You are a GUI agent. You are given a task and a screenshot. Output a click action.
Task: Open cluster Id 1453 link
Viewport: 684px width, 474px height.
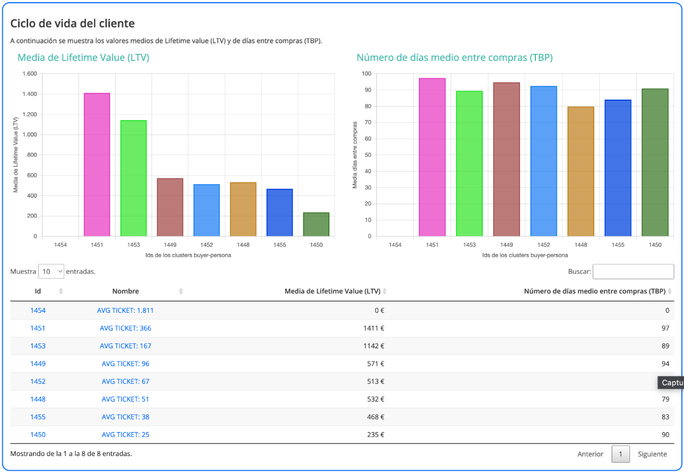click(x=38, y=346)
